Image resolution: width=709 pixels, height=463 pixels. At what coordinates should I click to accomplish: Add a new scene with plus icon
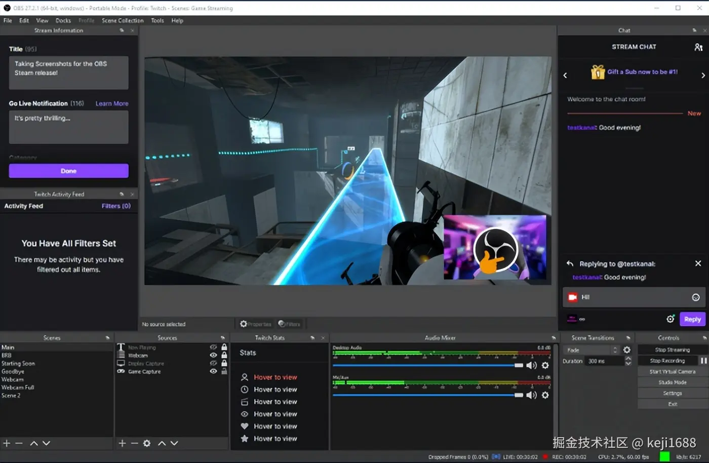(7, 443)
